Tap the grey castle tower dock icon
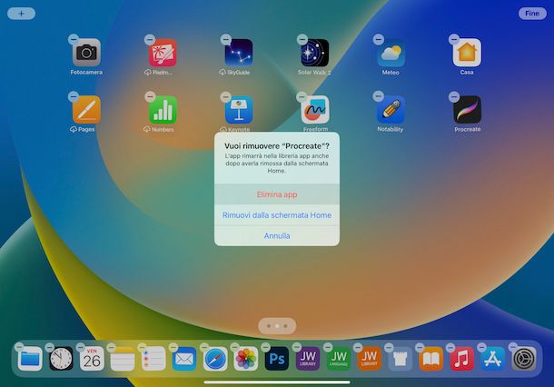This screenshot has width=554, height=387. point(400,359)
